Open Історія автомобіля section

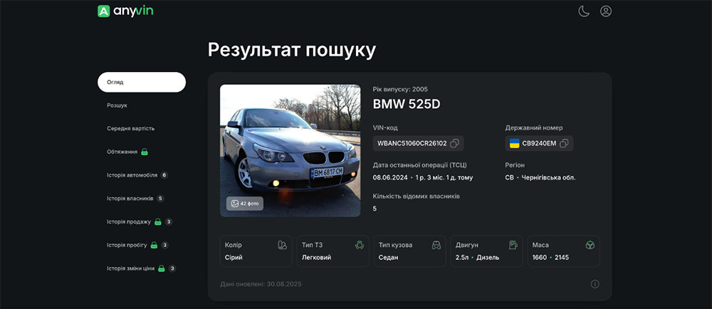pyautogui.click(x=132, y=175)
